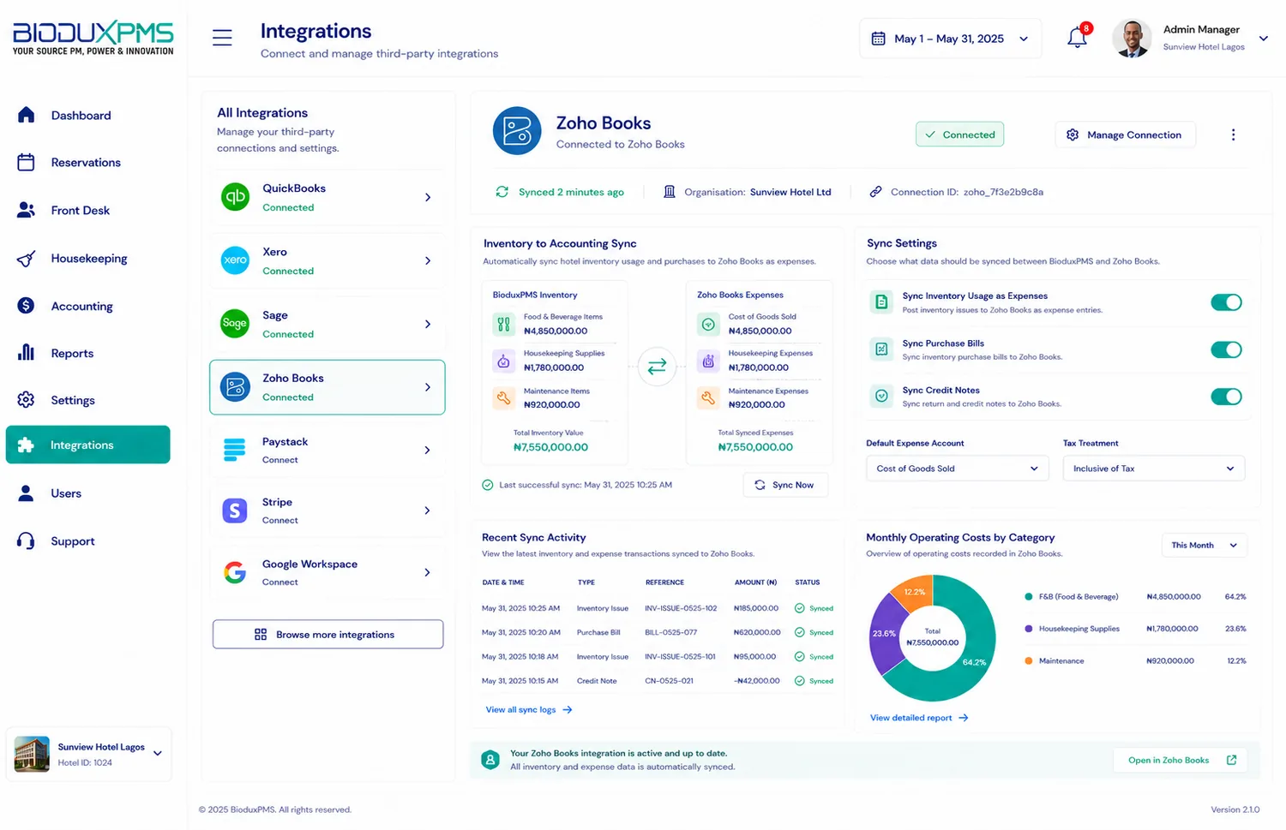
Task: Expand the Sunview Hotel Lagos hotel switcher
Action: tap(158, 754)
